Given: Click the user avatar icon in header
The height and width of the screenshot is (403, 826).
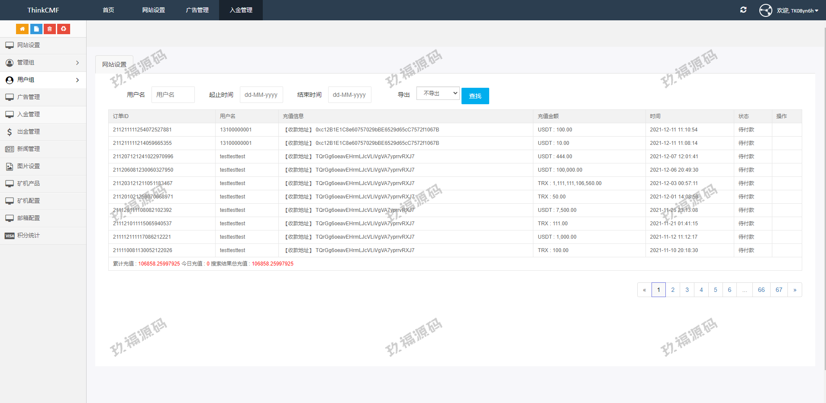Looking at the screenshot, I should point(765,10).
